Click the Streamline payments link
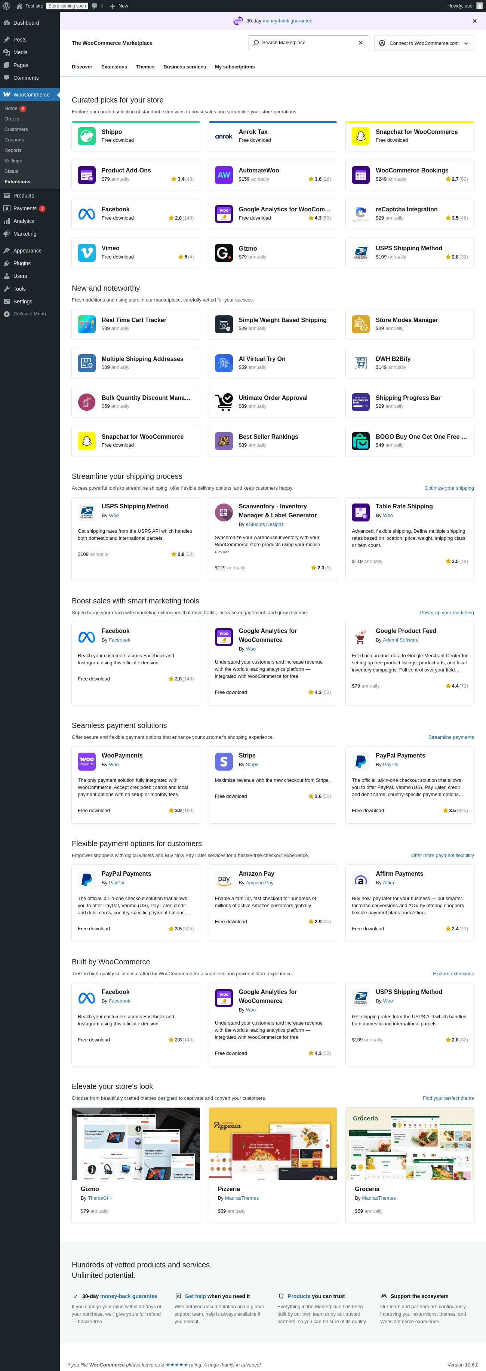 pos(451,737)
